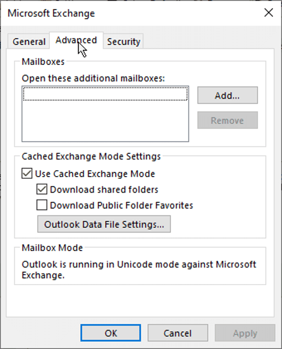
Task: Open the Security tab
Action: (x=124, y=41)
